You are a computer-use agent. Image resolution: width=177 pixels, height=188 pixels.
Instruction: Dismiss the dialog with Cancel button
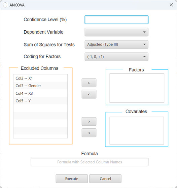pyautogui.click(x=105, y=179)
